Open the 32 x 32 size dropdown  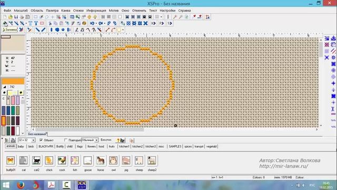click(33, 140)
